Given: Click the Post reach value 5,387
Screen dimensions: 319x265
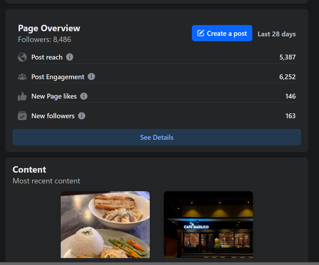Looking at the screenshot, I should point(287,57).
